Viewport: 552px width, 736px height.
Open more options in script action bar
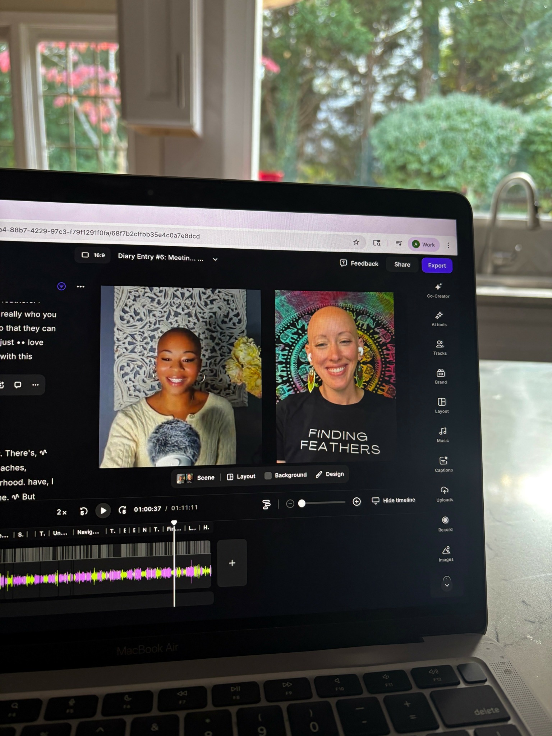[x=35, y=385]
